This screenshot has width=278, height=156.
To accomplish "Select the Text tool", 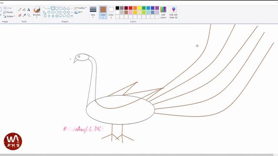I will [29, 10].
